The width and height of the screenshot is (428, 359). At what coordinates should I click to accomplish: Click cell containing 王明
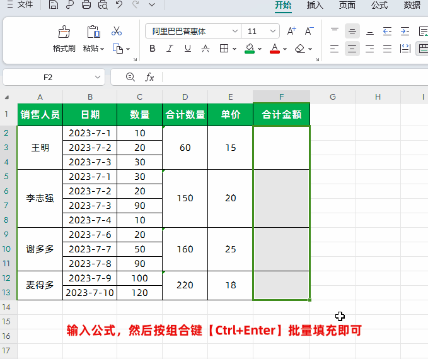[x=40, y=148]
